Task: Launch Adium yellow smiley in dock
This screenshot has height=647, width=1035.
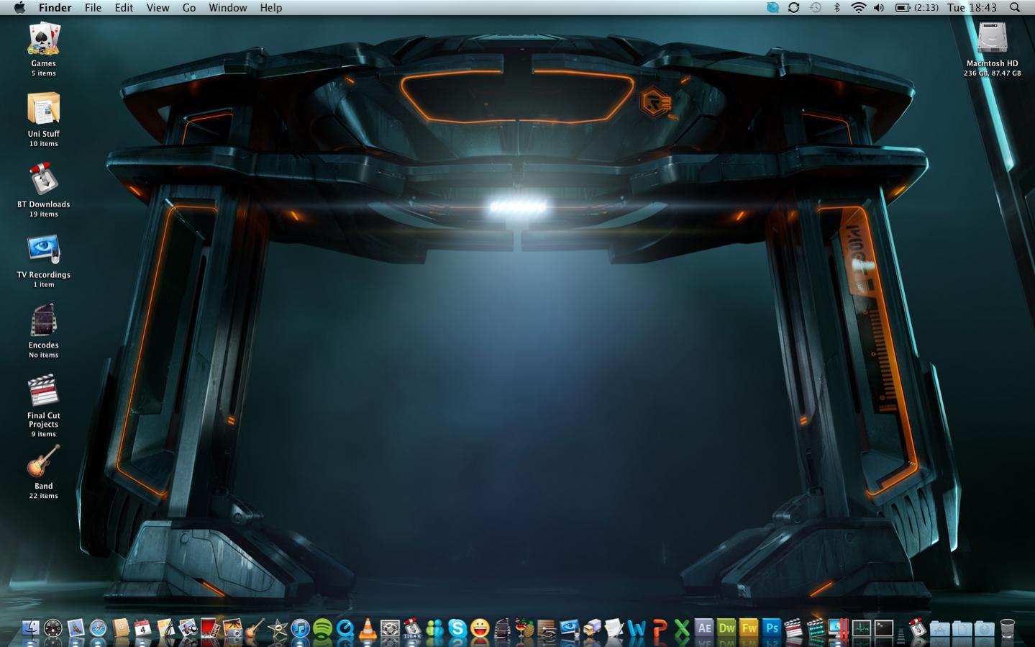Action: click(480, 628)
